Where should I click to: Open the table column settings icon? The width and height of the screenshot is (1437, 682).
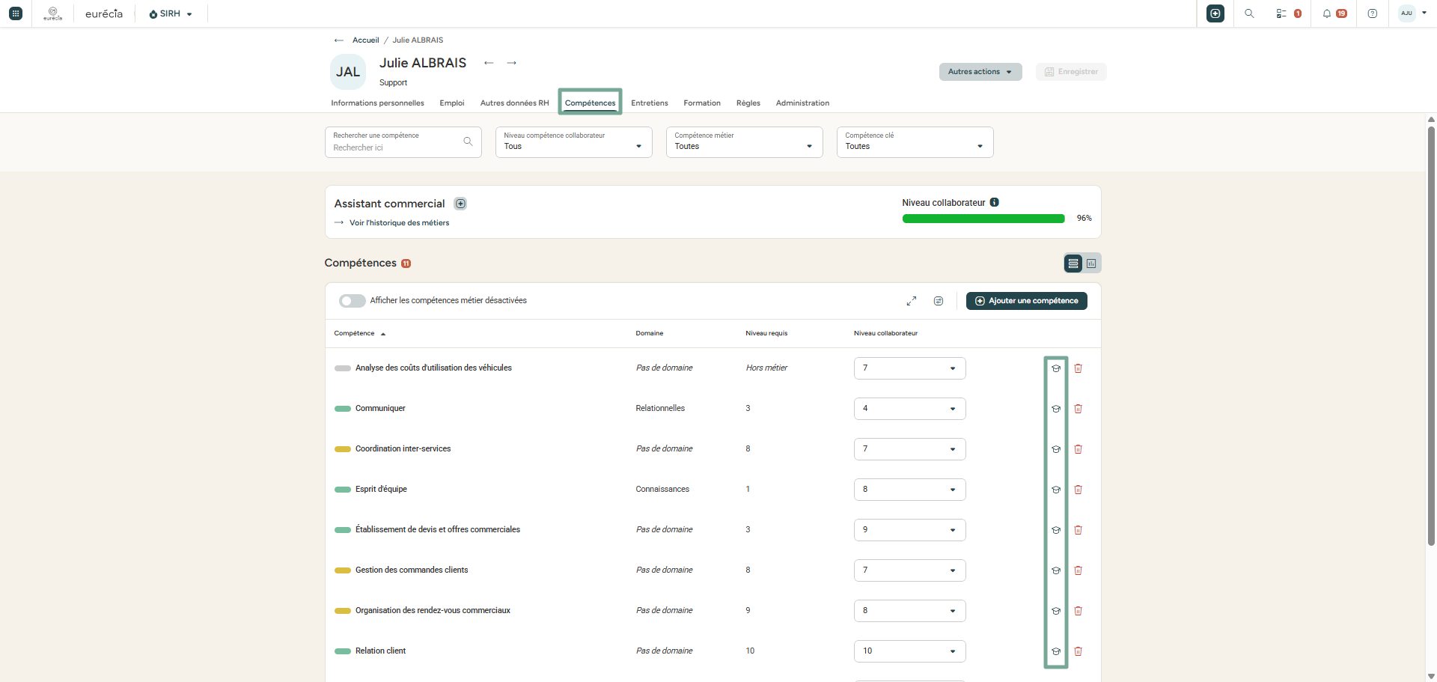coord(939,301)
